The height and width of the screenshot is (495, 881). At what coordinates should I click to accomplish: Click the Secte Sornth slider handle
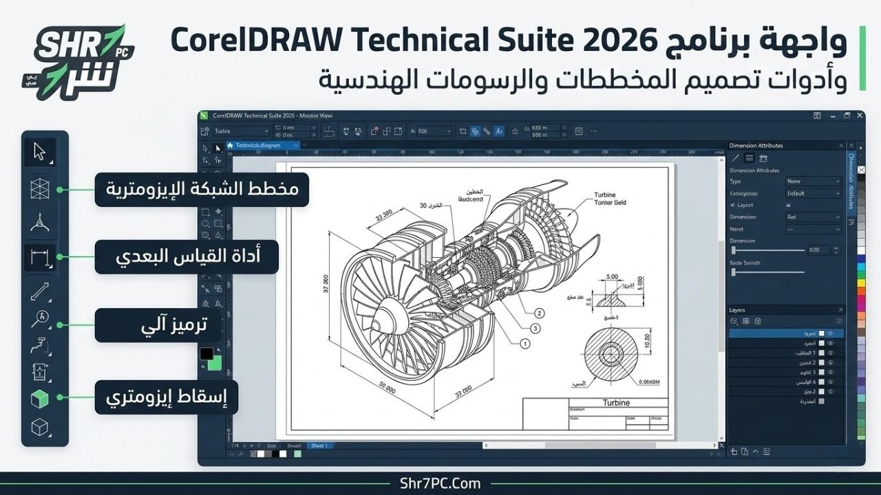[734, 272]
